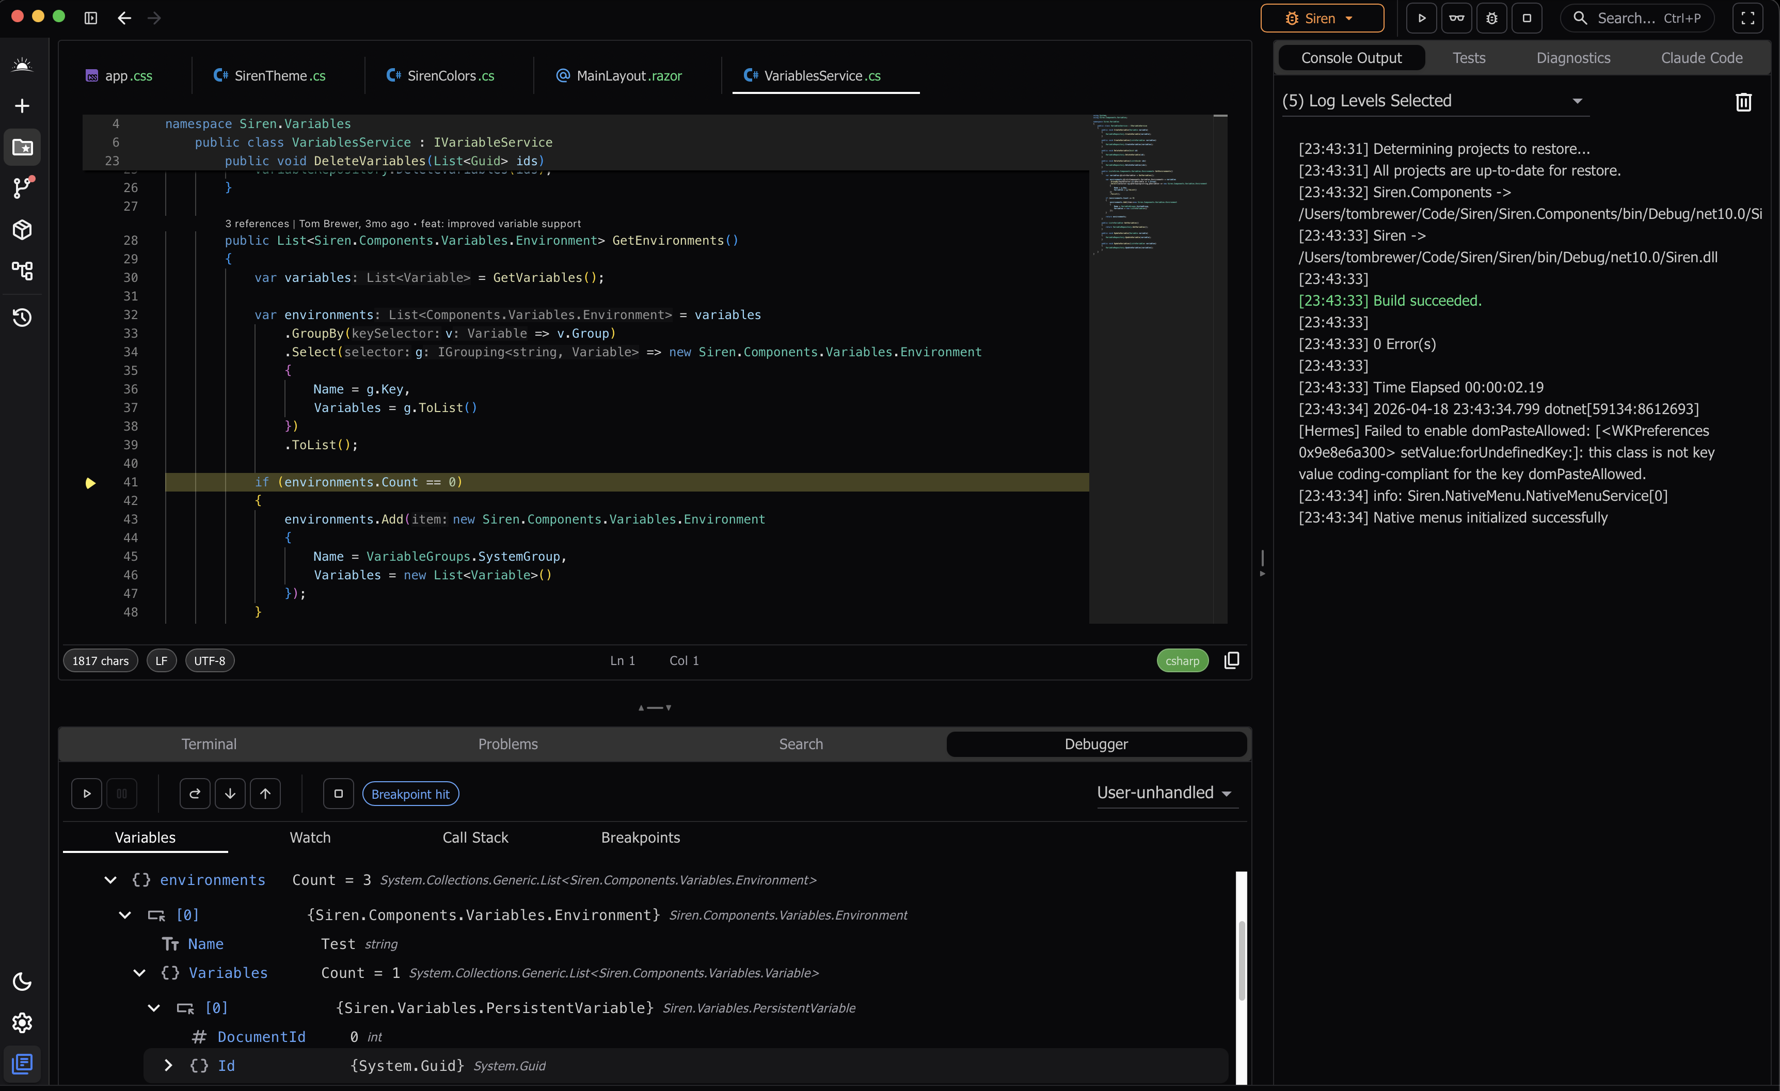Screen dimensions: 1780x1091
Task: Collapse the Variables Count = 1 node
Action: pyautogui.click(x=139, y=973)
